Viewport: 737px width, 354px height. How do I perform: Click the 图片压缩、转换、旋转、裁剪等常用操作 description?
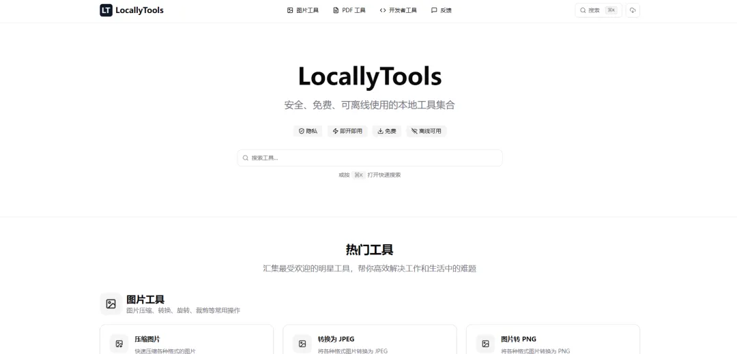(184, 310)
